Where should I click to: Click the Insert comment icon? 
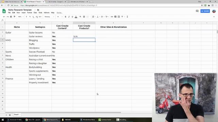pyautogui.click(x=115, y=17)
